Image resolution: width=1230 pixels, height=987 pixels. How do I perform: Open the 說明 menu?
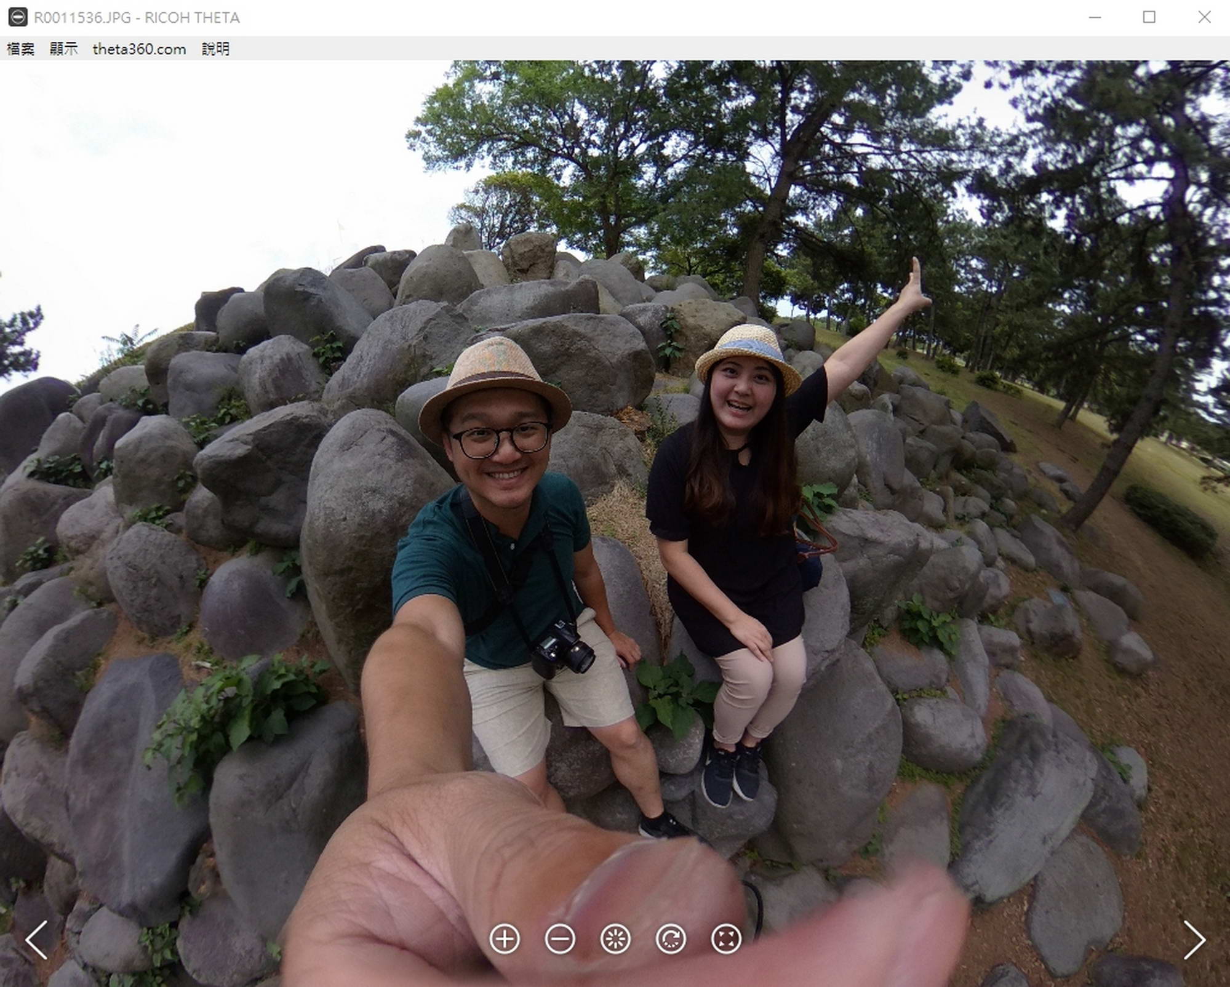tap(215, 49)
